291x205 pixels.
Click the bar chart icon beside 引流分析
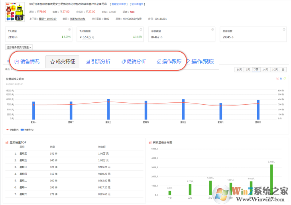[x=88, y=62]
